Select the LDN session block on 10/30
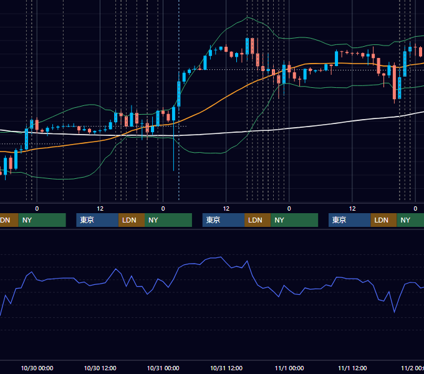The width and height of the screenshot is (424, 374). coord(132,220)
